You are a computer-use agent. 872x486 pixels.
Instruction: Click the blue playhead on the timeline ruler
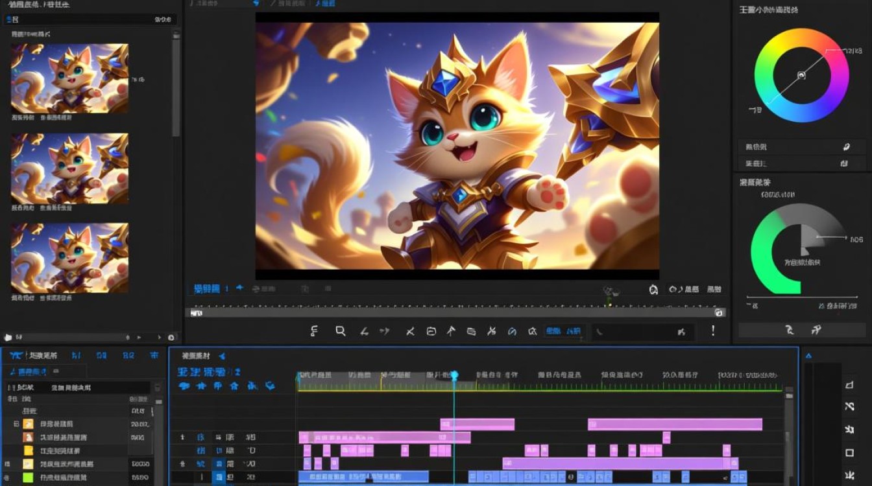454,375
